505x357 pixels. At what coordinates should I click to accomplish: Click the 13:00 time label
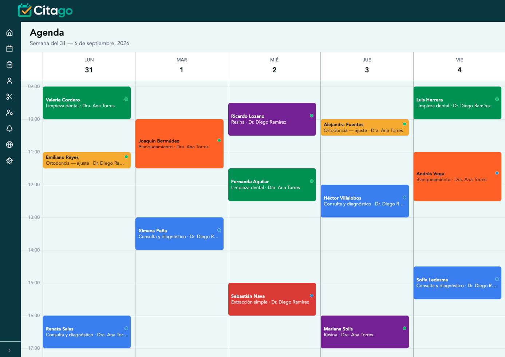[x=34, y=217]
